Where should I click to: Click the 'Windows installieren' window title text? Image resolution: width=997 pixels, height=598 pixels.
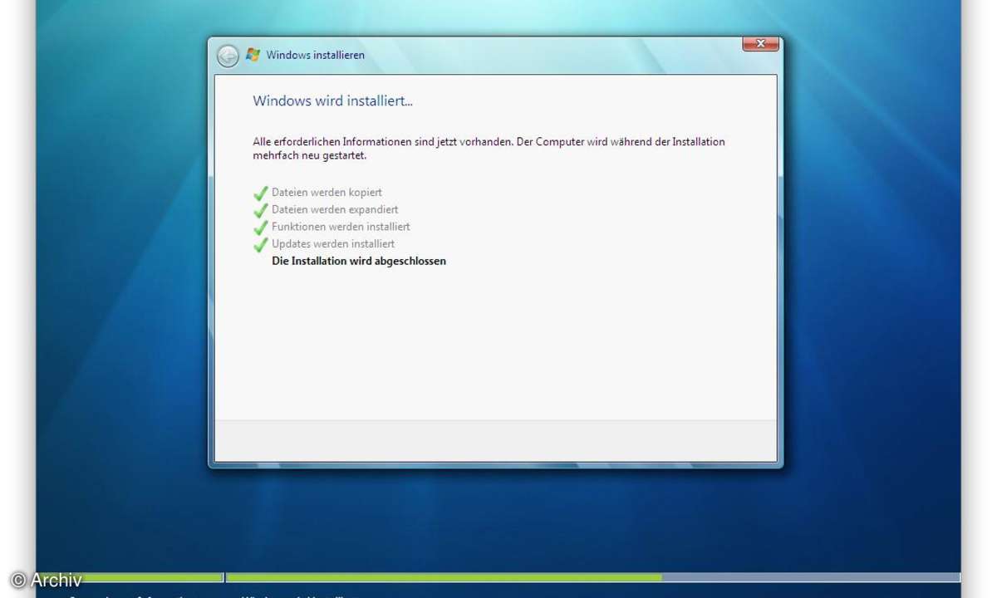point(315,56)
